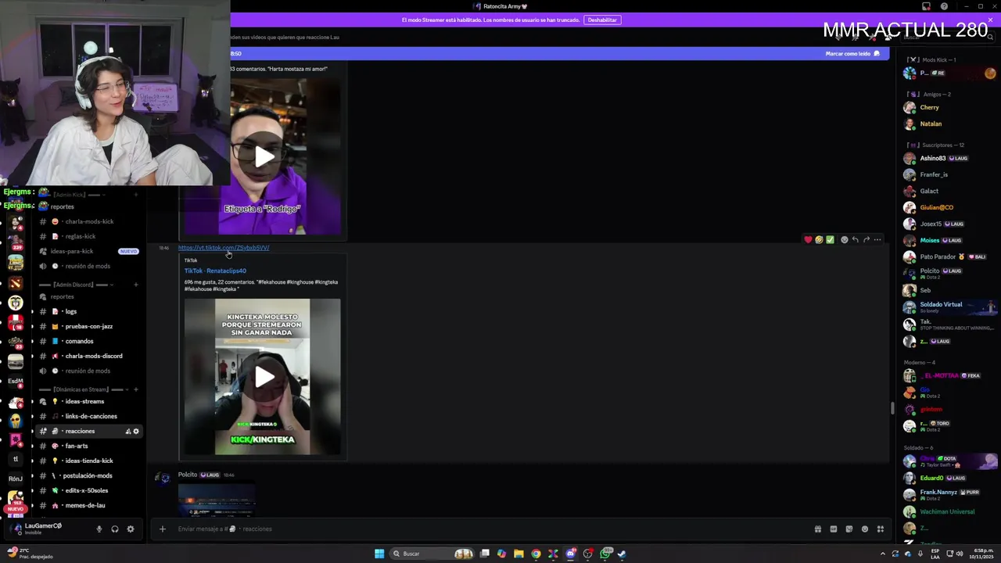
Task: Reply to the message using the reply arrow
Action: (855, 240)
